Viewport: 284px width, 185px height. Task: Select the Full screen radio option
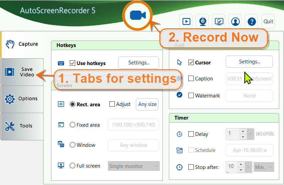pyautogui.click(x=73, y=166)
